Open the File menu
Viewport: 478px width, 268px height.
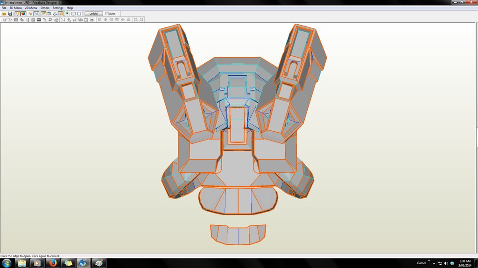[x=4, y=8]
